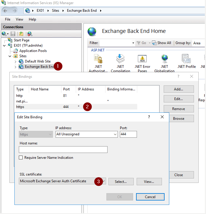Open the File menu

[x=8, y=19]
